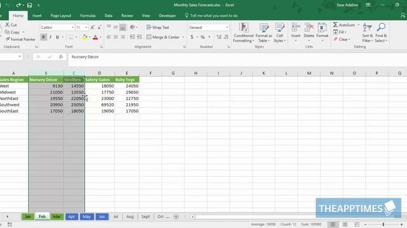
Task: Expand the Fill dropdown in Editing
Action: pos(345,32)
